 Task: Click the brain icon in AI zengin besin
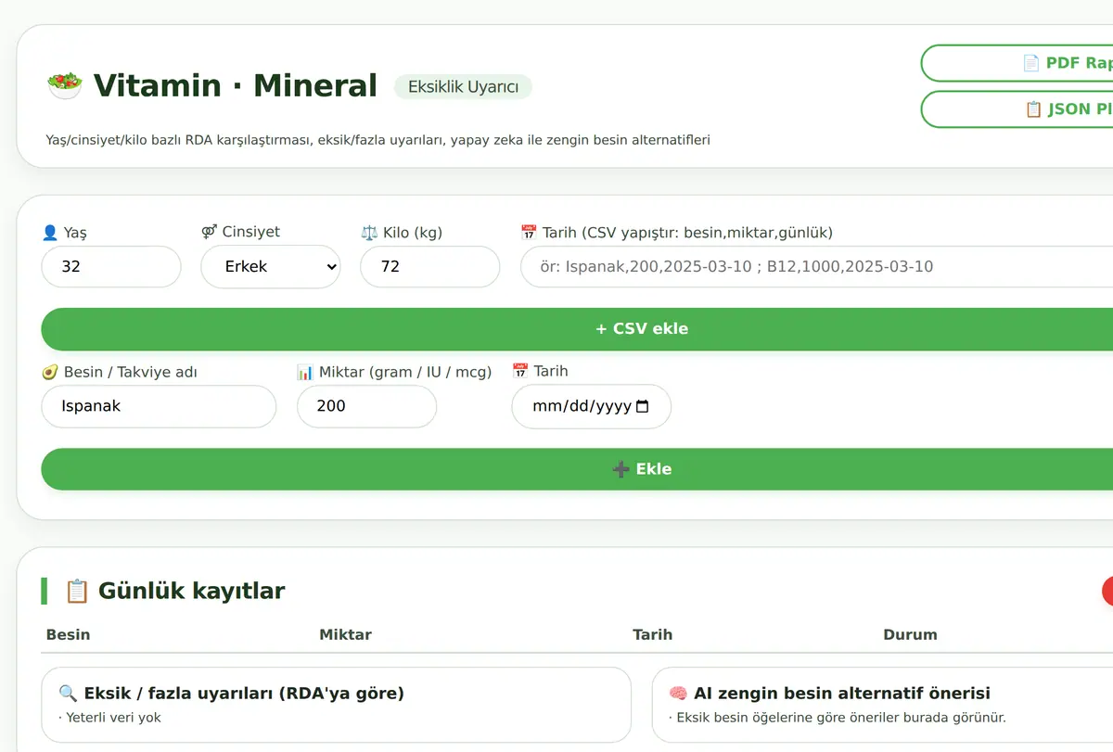click(x=678, y=694)
